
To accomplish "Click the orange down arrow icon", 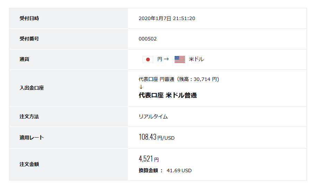I will pyautogui.click(x=141, y=87).
